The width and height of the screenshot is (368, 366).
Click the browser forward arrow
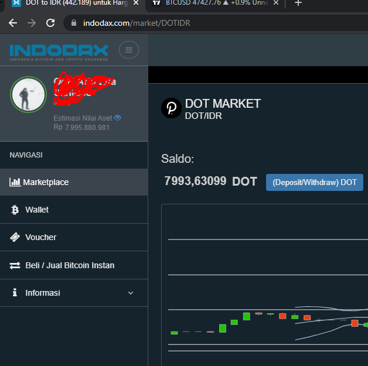(32, 23)
